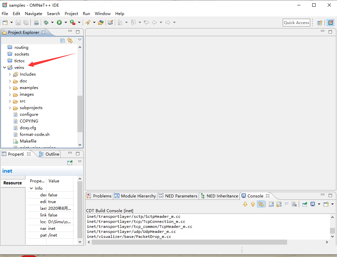Switch to Simulation perspective icon
337x257 pixels.
(331, 22)
